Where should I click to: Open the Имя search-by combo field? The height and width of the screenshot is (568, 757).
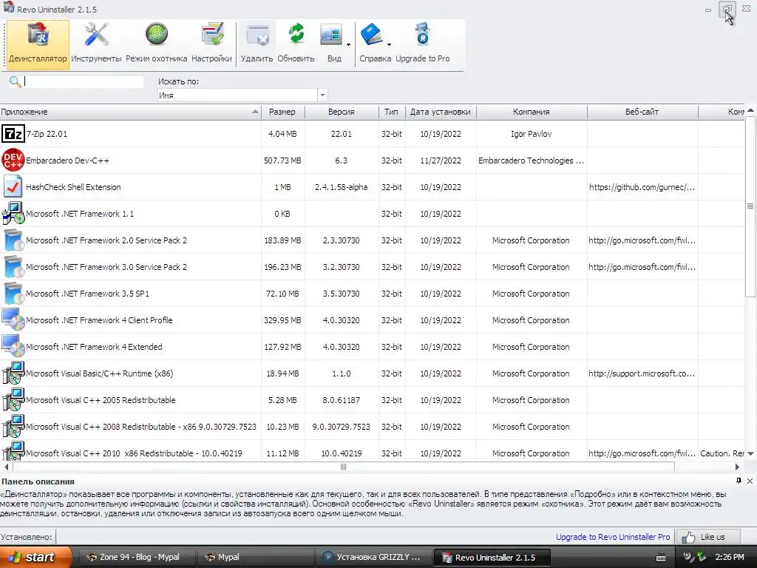click(x=237, y=95)
